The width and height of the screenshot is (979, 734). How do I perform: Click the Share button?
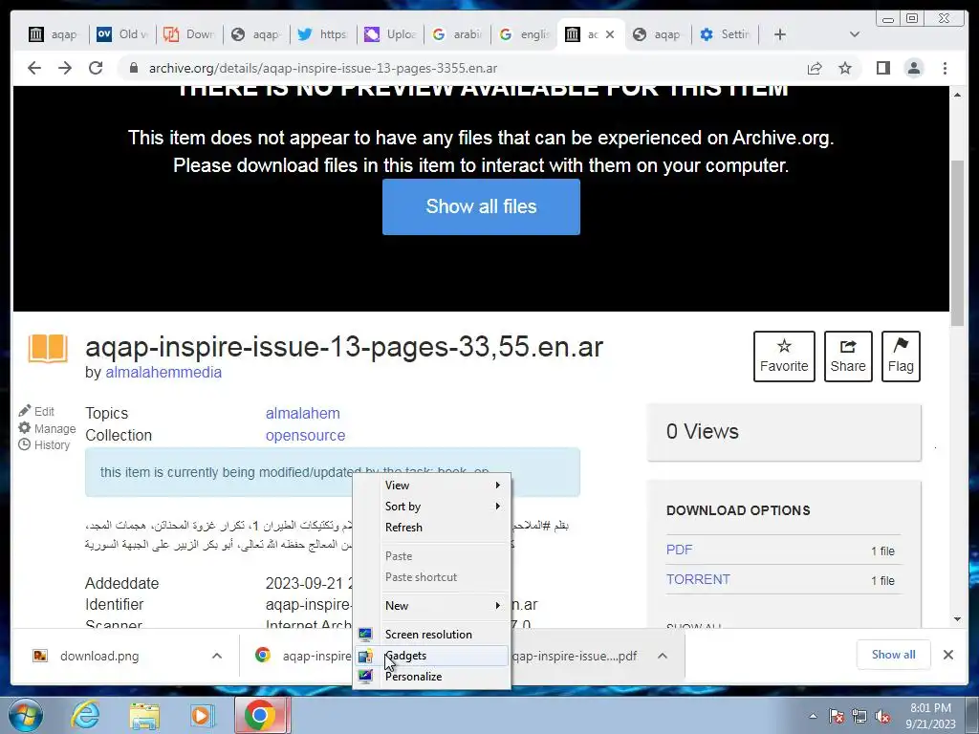[x=848, y=356]
